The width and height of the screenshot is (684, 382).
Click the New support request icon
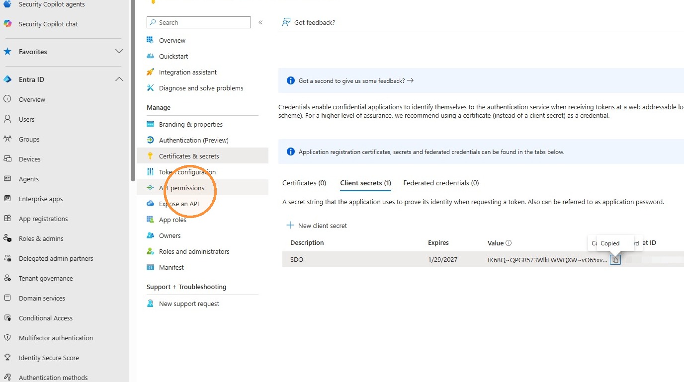click(150, 304)
